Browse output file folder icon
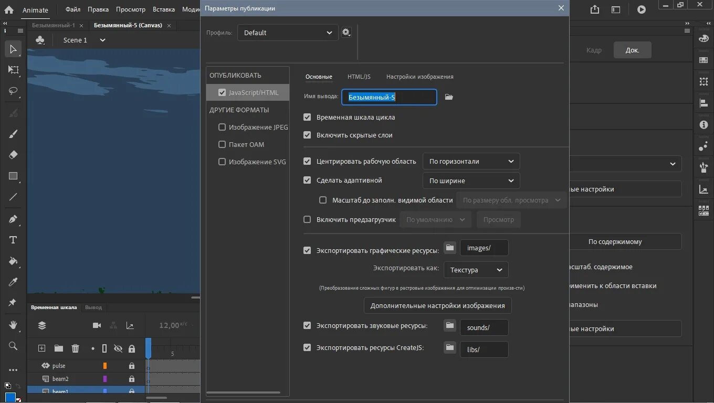714x403 pixels. [449, 97]
